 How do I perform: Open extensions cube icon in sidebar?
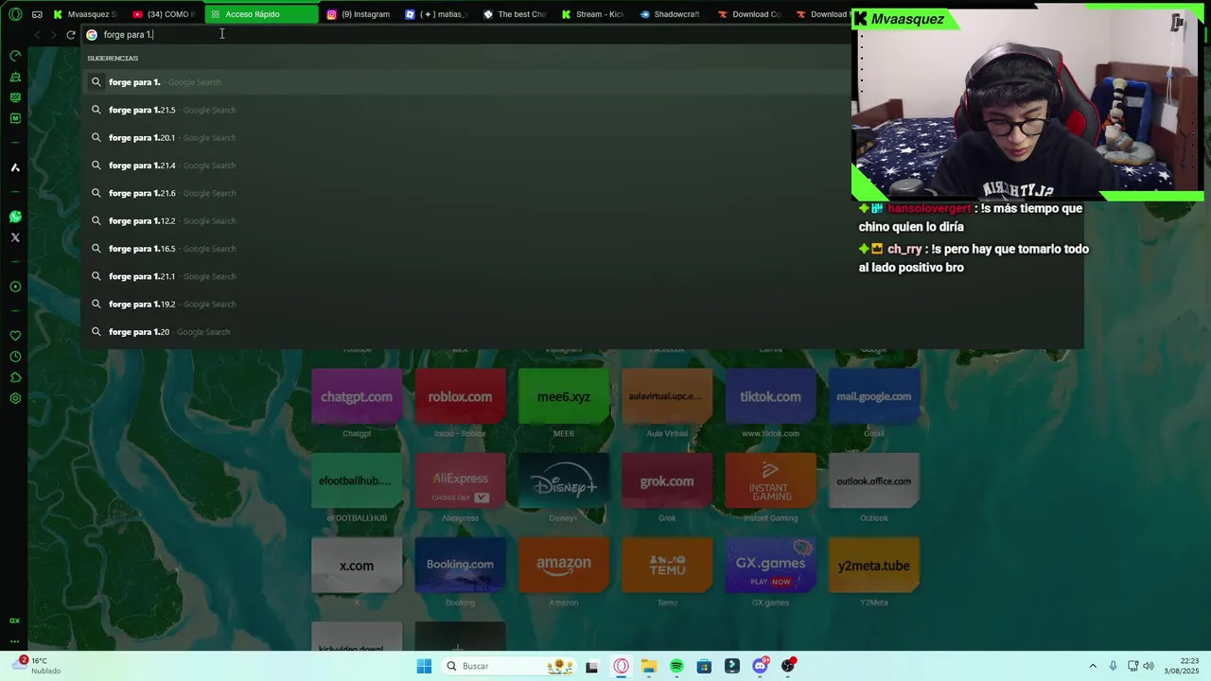coord(15,377)
